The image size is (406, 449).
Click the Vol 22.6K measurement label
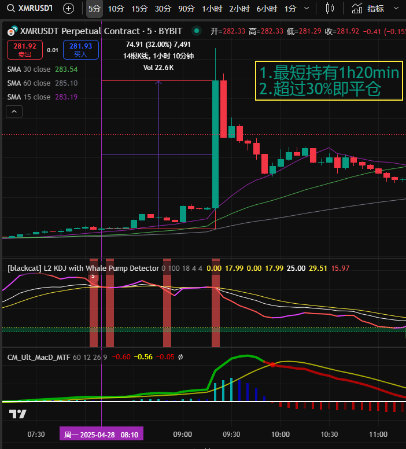pyautogui.click(x=158, y=68)
